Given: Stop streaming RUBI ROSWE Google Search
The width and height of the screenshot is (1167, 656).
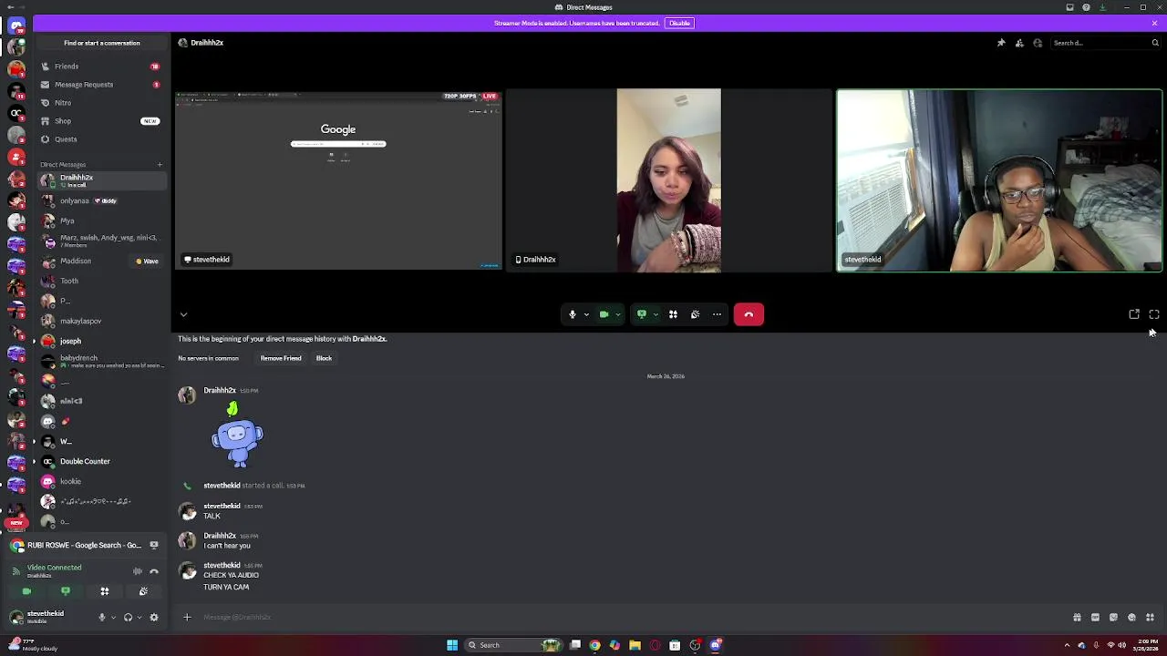Looking at the screenshot, I should 154,545.
